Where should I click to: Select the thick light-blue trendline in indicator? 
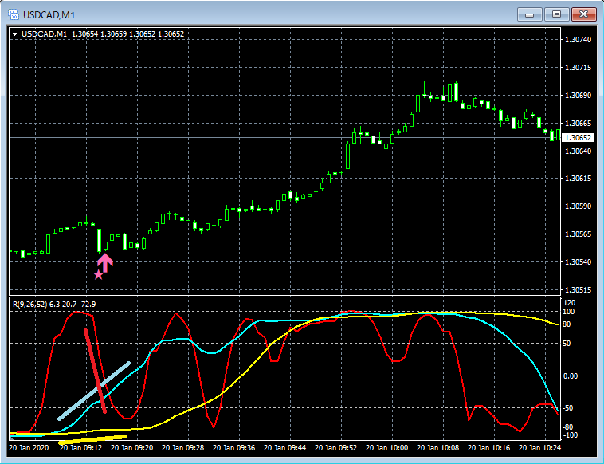(93, 391)
